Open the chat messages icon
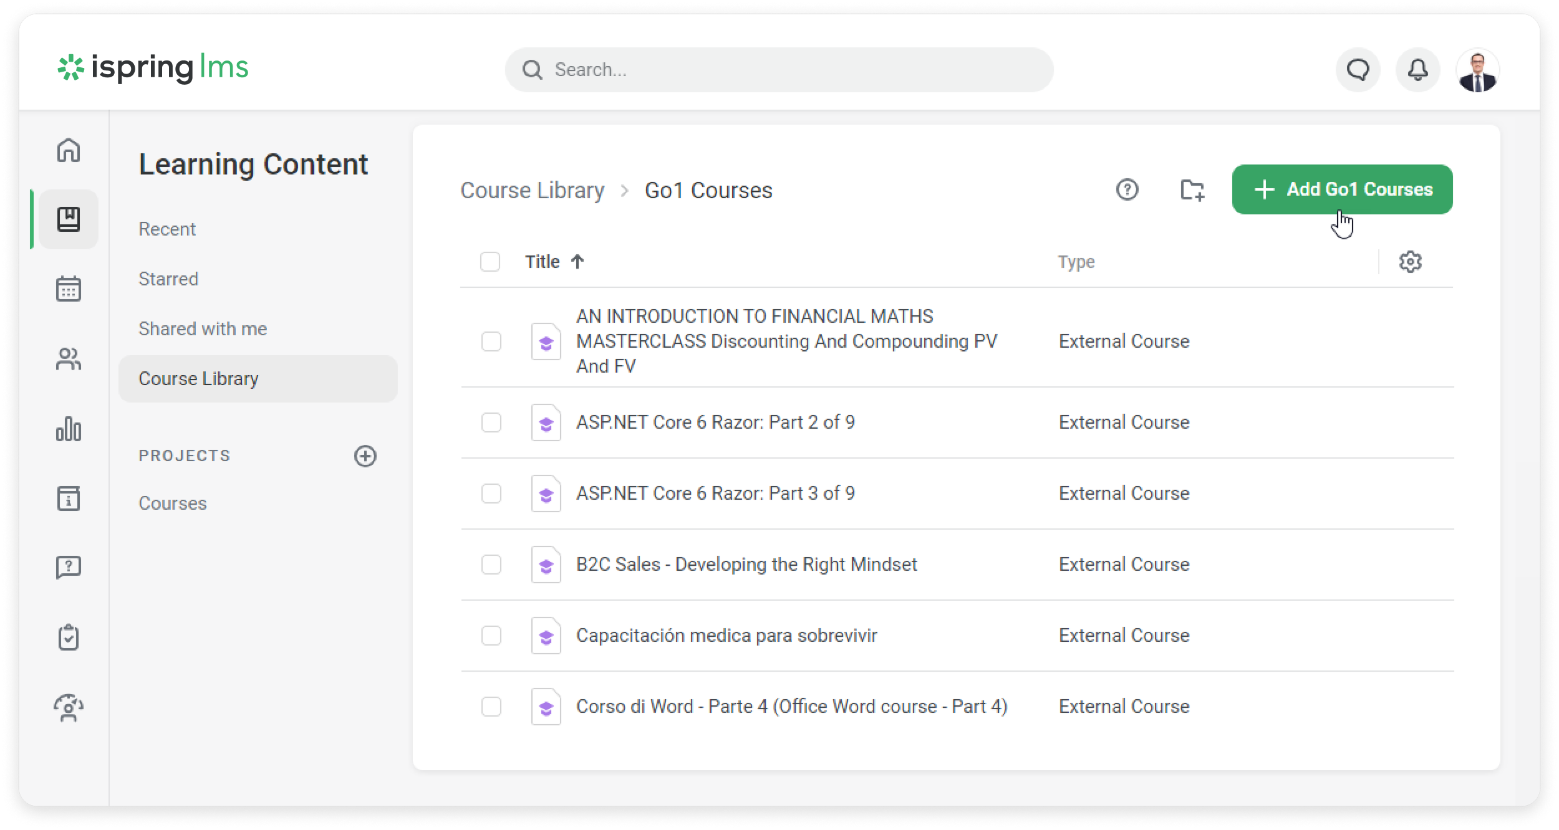Viewport: 1559px width, 830px height. pos(1358,70)
